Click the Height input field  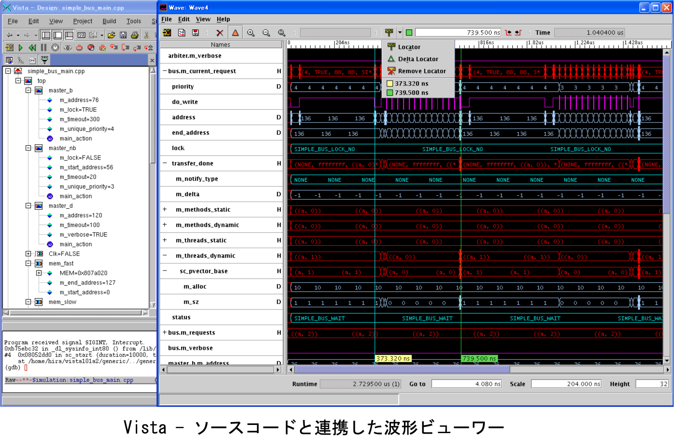[652, 384]
